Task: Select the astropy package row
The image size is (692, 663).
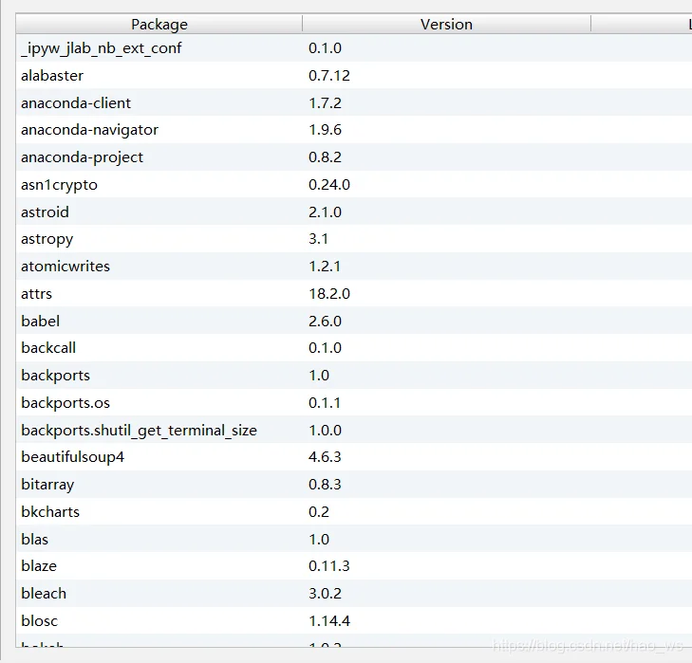Action: (354, 239)
